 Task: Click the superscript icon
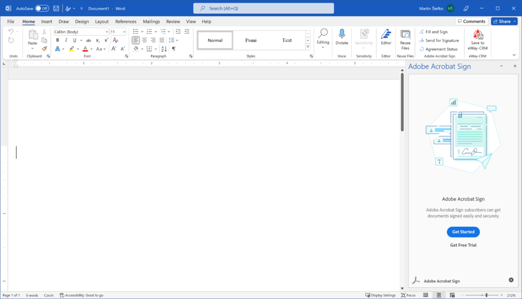click(x=106, y=40)
